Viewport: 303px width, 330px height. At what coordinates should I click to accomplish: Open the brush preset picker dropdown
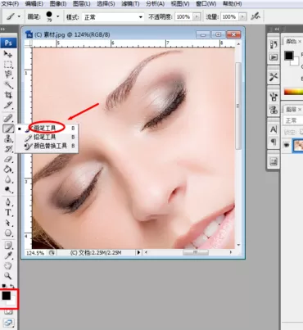pos(57,16)
